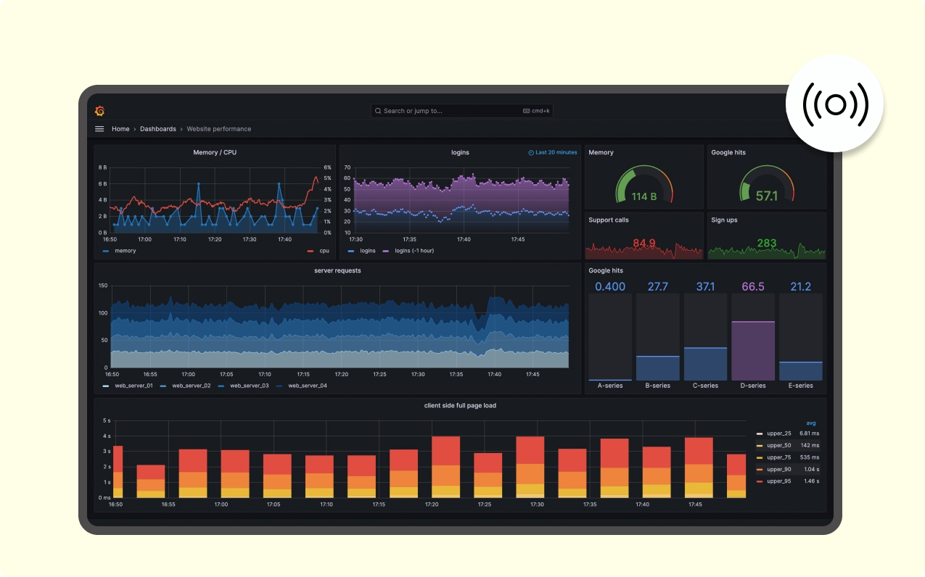Click the clock icon beside Last 20 minutes
The image size is (925, 577).
531,153
